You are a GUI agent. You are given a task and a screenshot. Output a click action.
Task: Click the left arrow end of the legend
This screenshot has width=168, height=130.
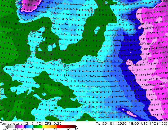(x=6, y=127)
